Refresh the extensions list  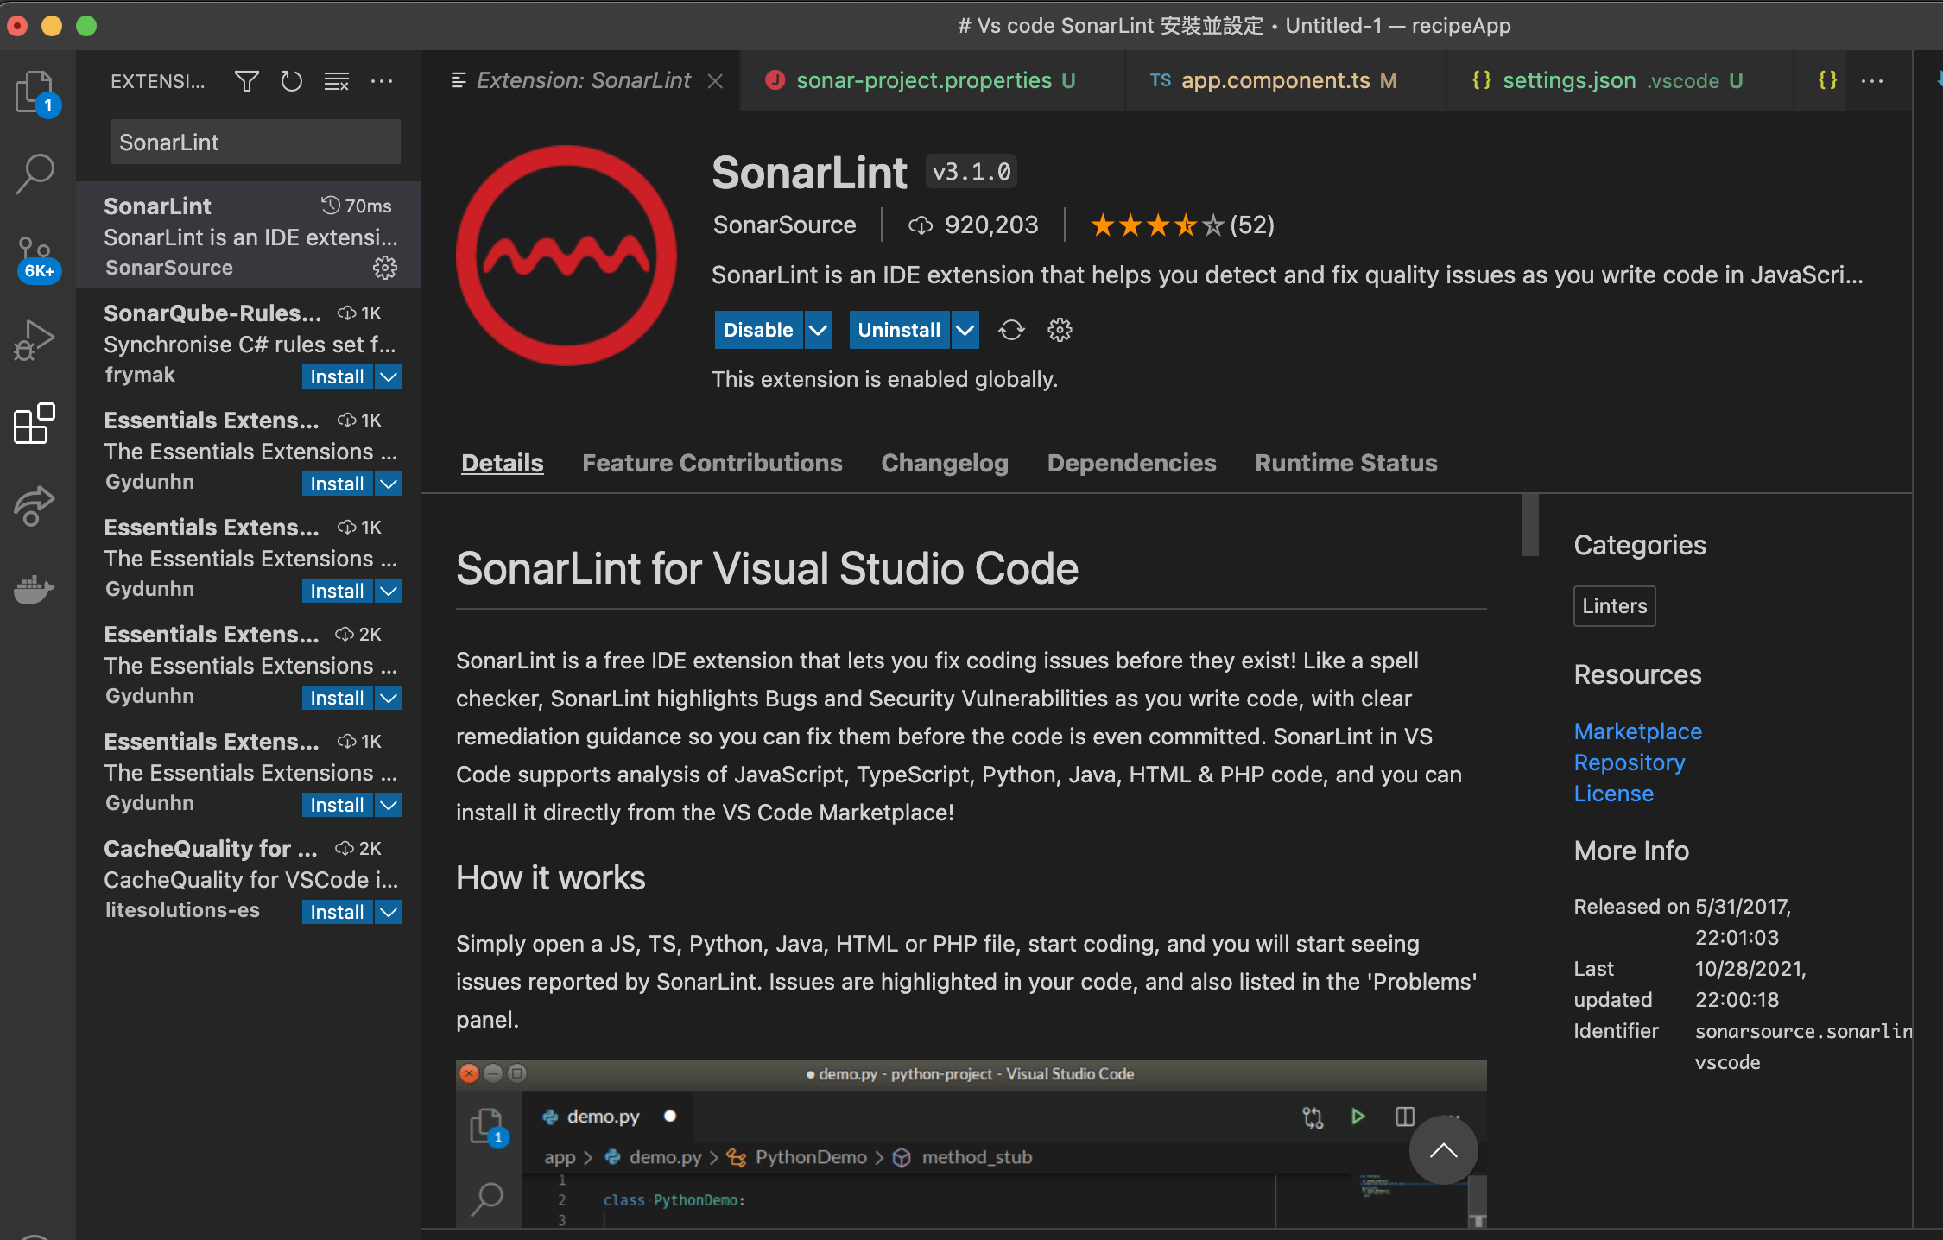click(x=292, y=81)
